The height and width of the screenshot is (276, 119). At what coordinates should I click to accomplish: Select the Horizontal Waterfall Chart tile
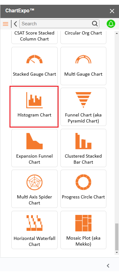(34, 230)
